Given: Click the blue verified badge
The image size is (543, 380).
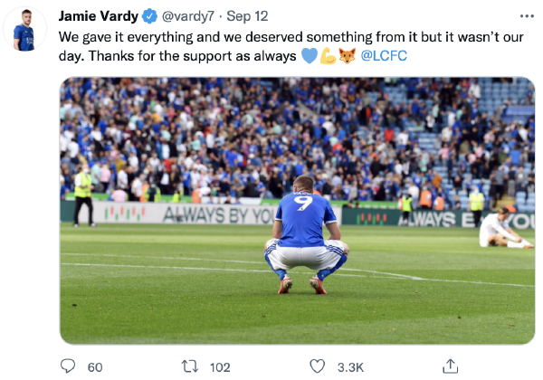Looking at the screenshot, I should pos(149,16).
